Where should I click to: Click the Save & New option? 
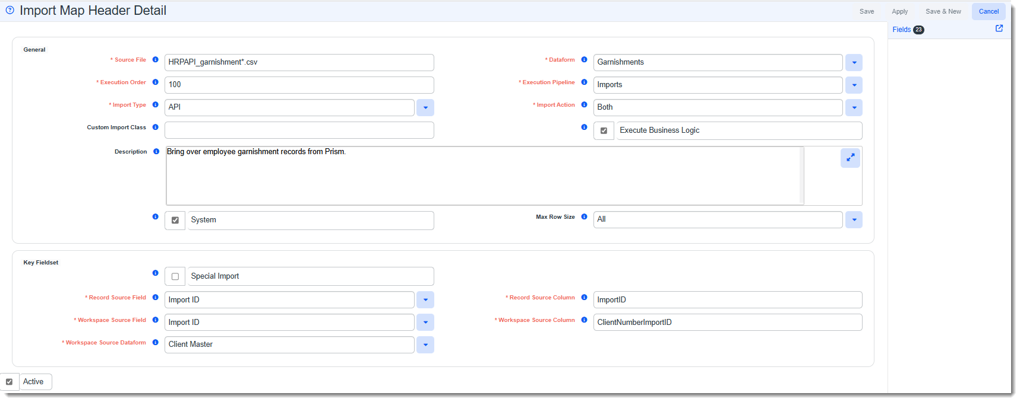coord(943,11)
